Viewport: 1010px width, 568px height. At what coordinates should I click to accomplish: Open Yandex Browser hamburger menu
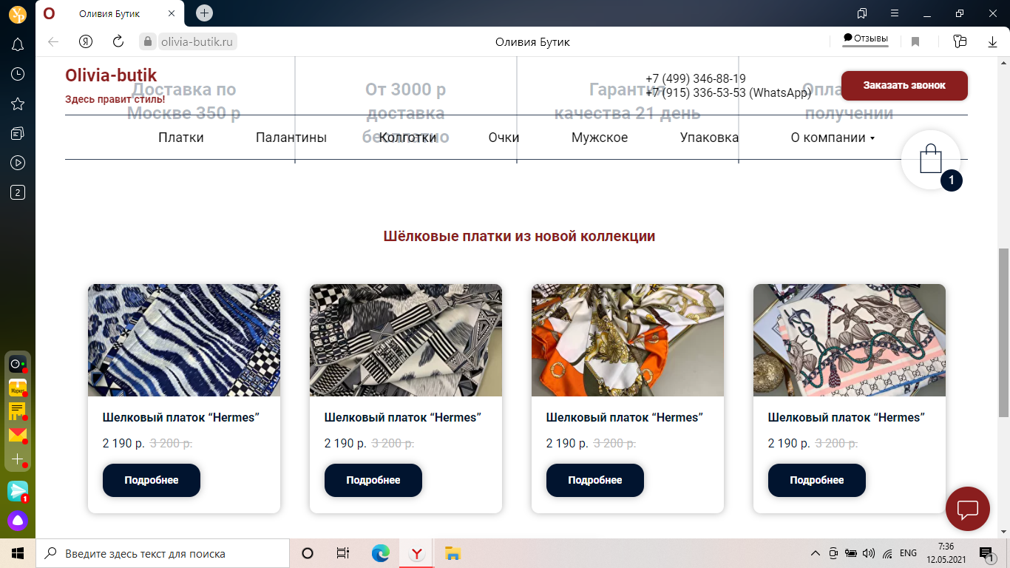pyautogui.click(x=894, y=13)
